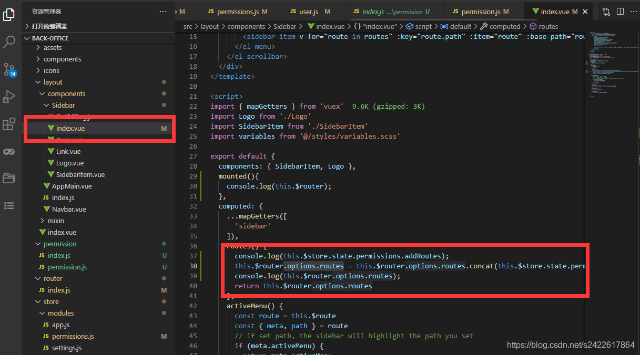This screenshot has height=355, width=640.
Task: Collapse the store folder
Action: pos(38,301)
